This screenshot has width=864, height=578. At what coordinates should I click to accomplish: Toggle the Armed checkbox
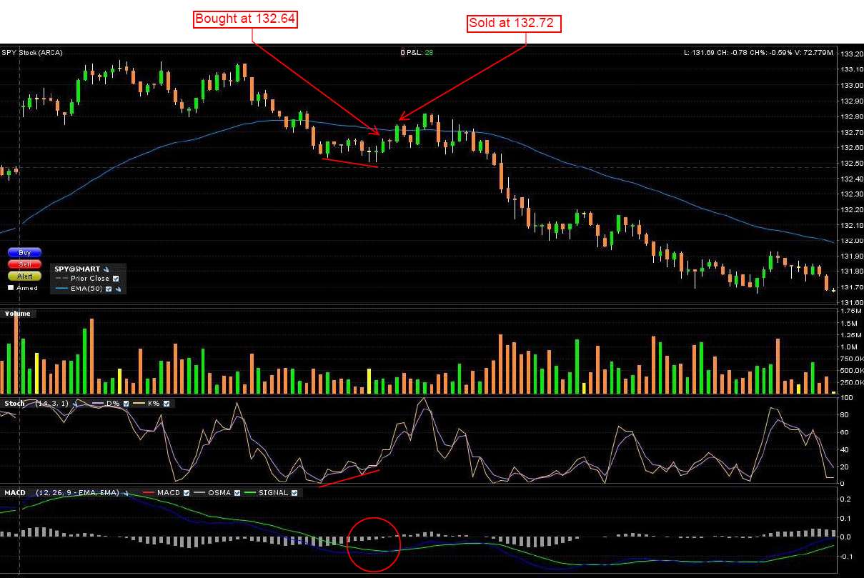click(x=10, y=288)
